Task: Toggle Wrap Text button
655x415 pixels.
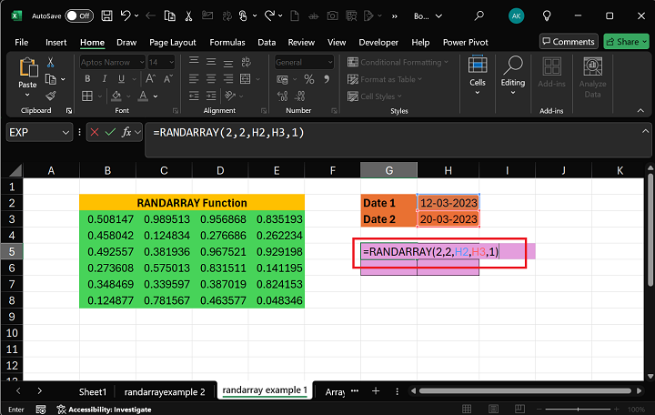Action: (246, 62)
